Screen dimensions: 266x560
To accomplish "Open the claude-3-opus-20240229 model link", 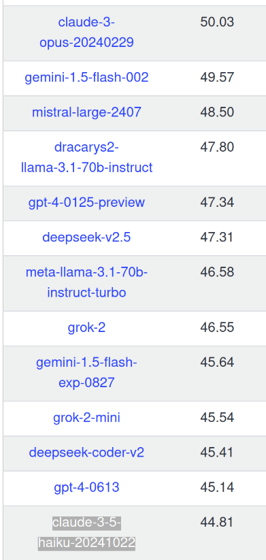I will tap(86, 33).
